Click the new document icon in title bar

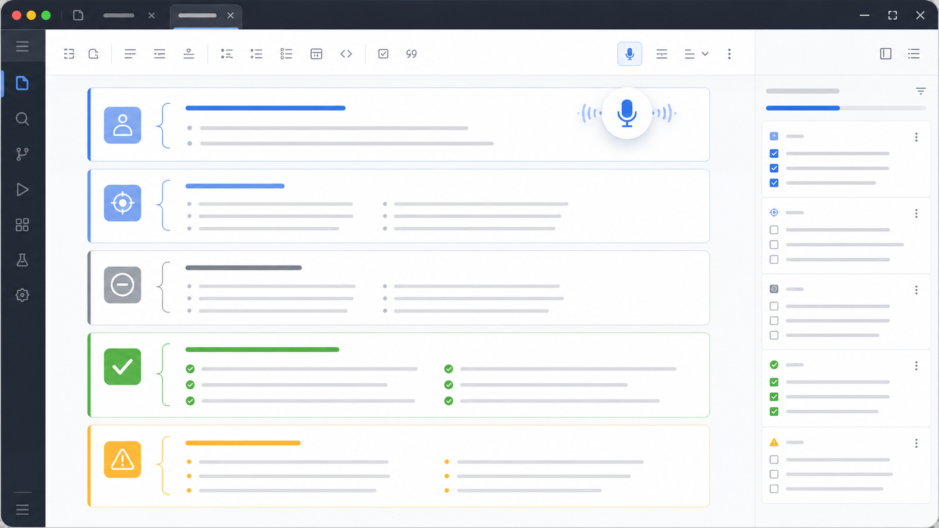[x=78, y=15]
